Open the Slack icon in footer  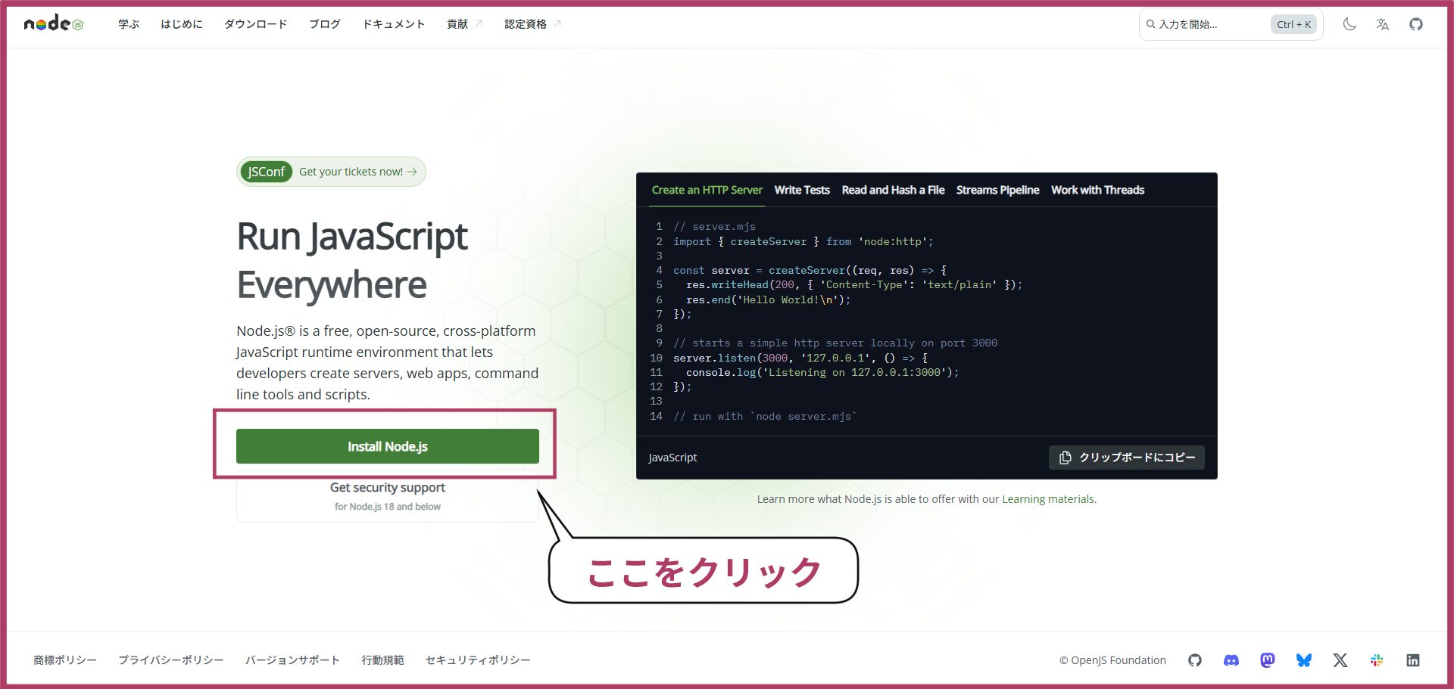1377,660
